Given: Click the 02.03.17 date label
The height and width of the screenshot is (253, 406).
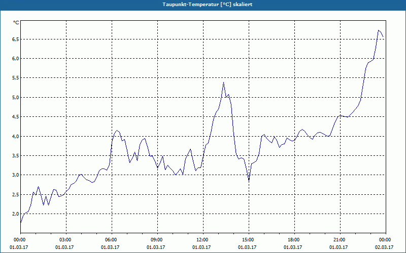Looking at the screenshot, I should tap(384, 247).
